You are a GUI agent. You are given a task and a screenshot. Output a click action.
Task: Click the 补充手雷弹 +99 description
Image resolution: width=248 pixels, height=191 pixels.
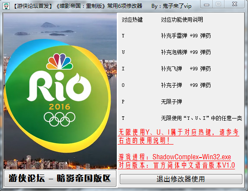186,36
